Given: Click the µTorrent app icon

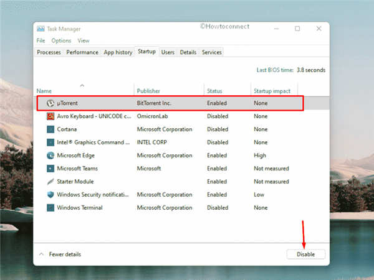Looking at the screenshot, I should click(x=50, y=103).
